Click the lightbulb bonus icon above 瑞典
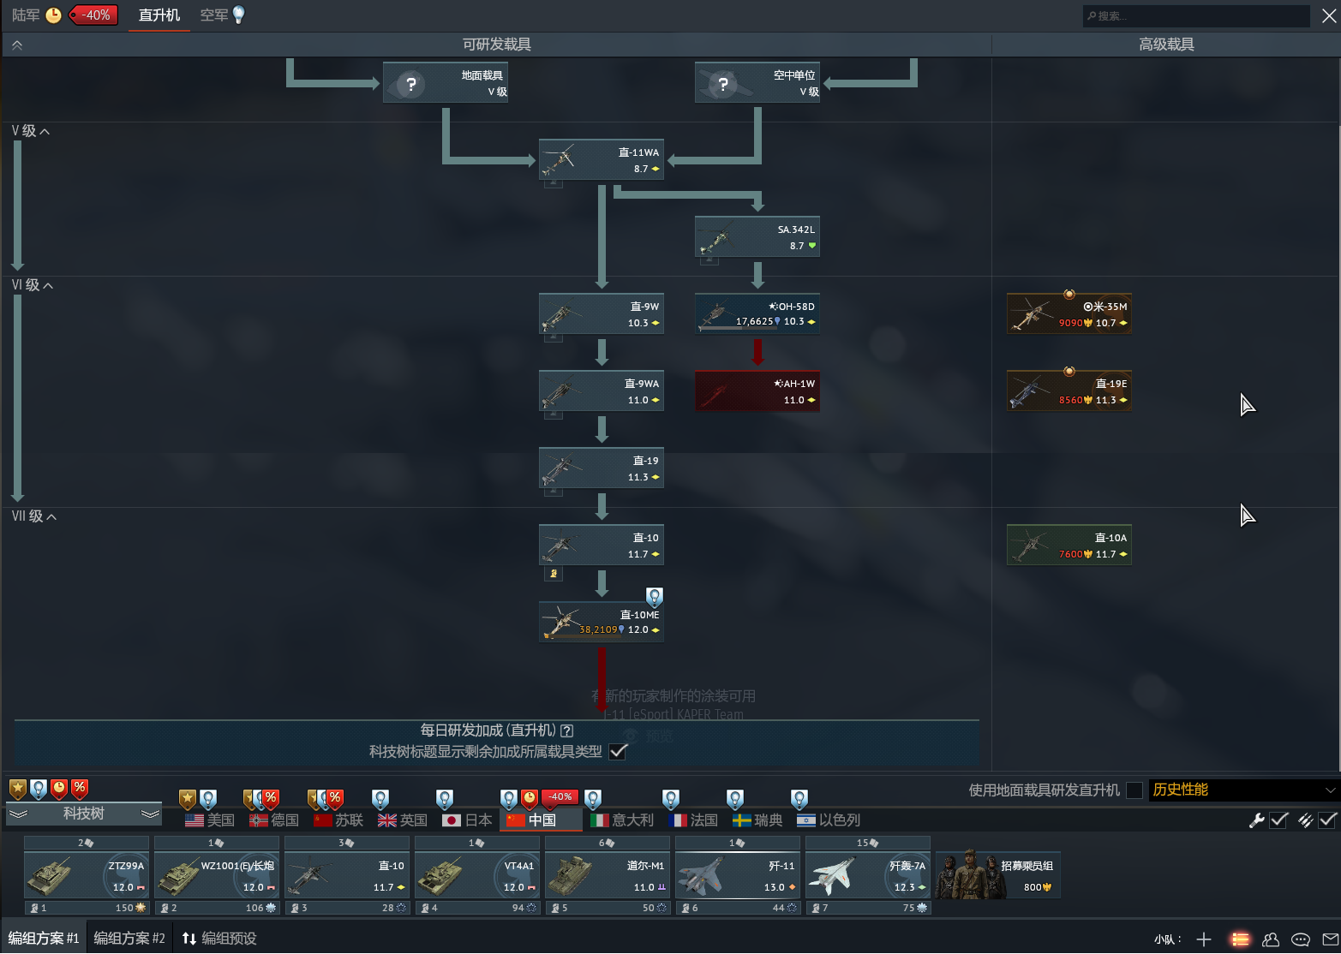Image resolution: width=1341 pixels, height=954 pixels. pyautogui.click(x=735, y=799)
